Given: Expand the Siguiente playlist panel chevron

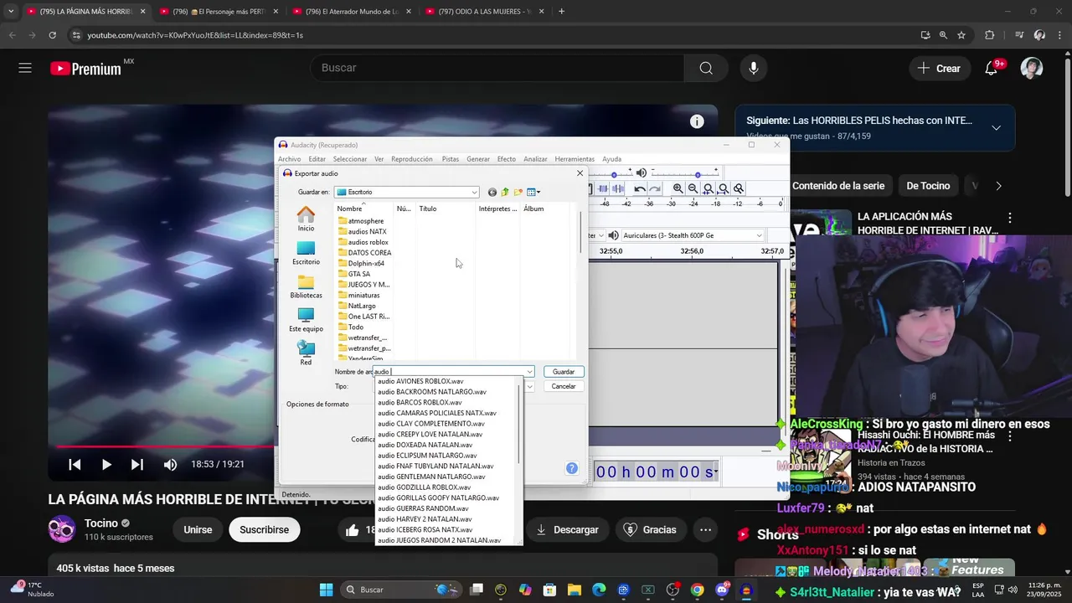Looking at the screenshot, I should (996, 128).
